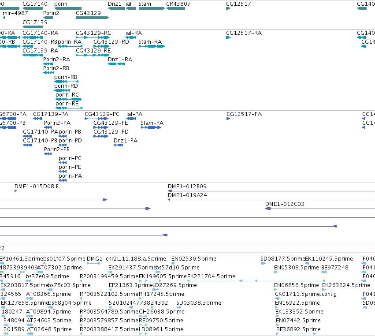Click EST EN05308.5prime
375x336 pixels.
click(x=276, y=272)
